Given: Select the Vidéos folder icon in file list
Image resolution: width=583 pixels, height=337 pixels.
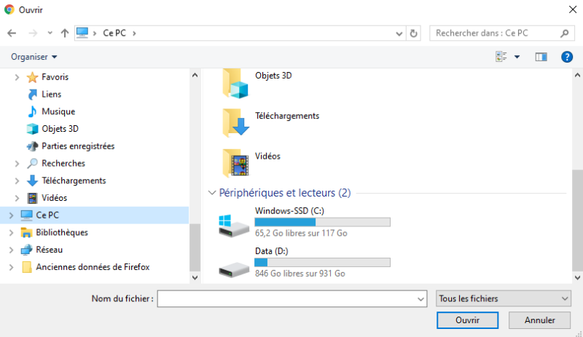Looking at the screenshot, I should [x=235, y=162].
